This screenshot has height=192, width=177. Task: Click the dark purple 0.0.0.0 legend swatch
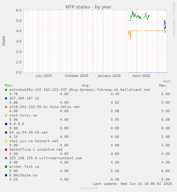(6, 124)
